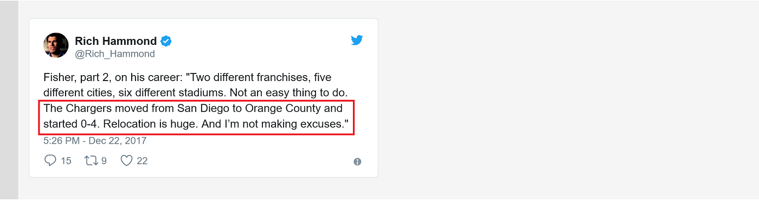Click the Rich Hammond display name
This screenshot has height=201, width=759.
click(x=115, y=41)
